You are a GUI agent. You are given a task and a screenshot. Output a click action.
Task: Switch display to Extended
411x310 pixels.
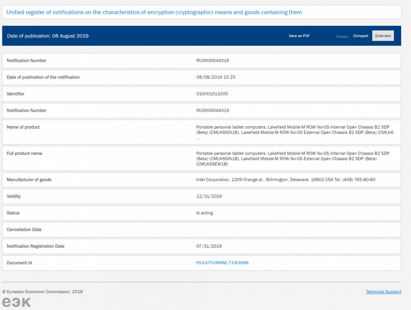(x=383, y=36)
